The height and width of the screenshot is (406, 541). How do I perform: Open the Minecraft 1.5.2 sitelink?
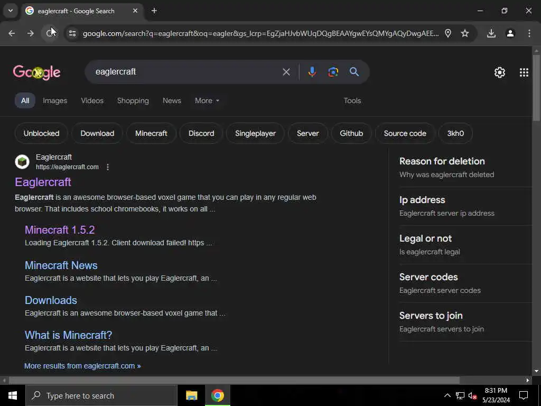(60, 230)
